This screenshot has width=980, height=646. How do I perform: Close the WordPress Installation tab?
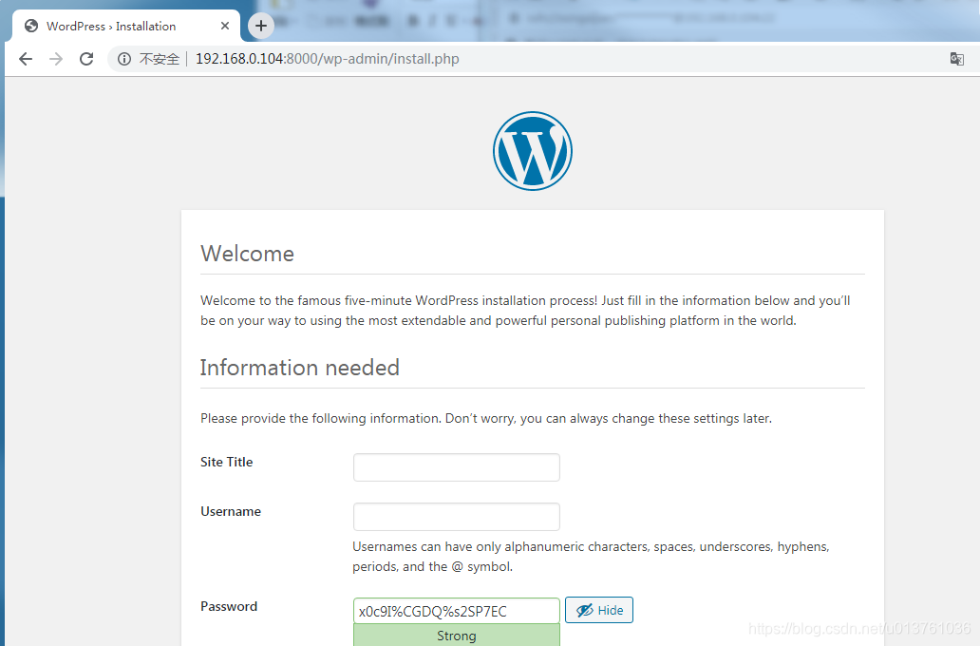[225, 26]
